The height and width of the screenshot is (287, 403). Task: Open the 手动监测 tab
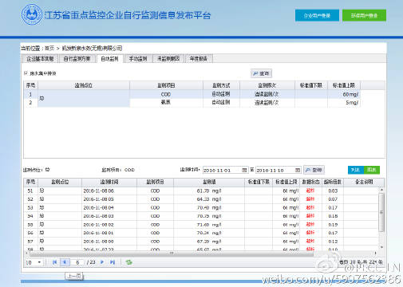click(x=138, y=59)
